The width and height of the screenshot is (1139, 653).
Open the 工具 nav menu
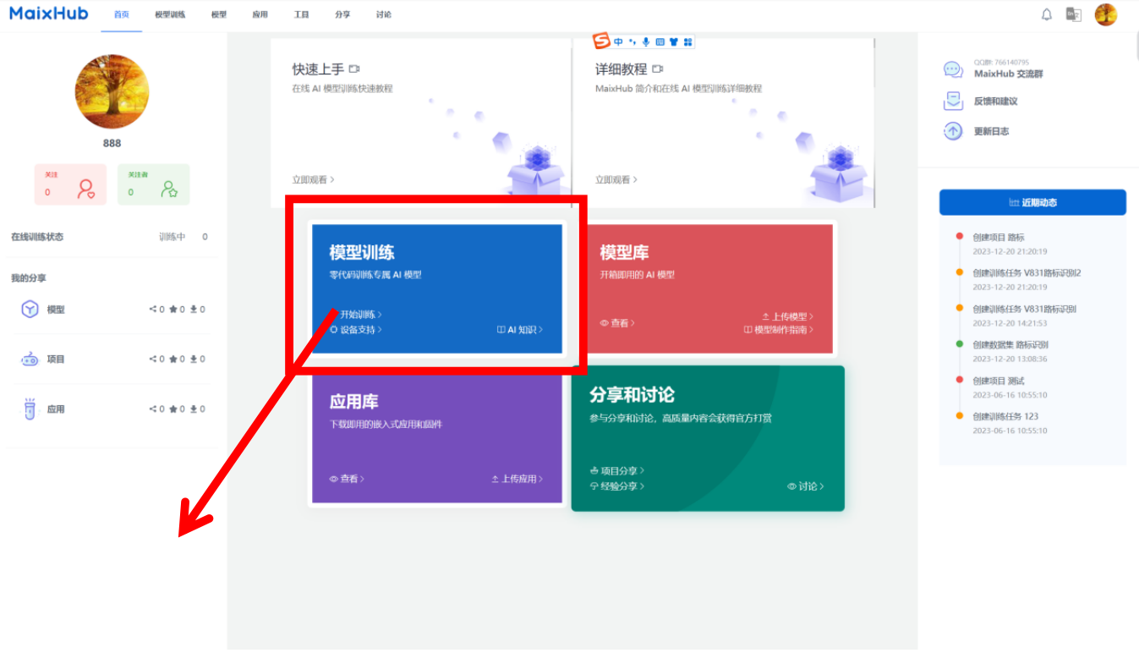coord(301,15)
